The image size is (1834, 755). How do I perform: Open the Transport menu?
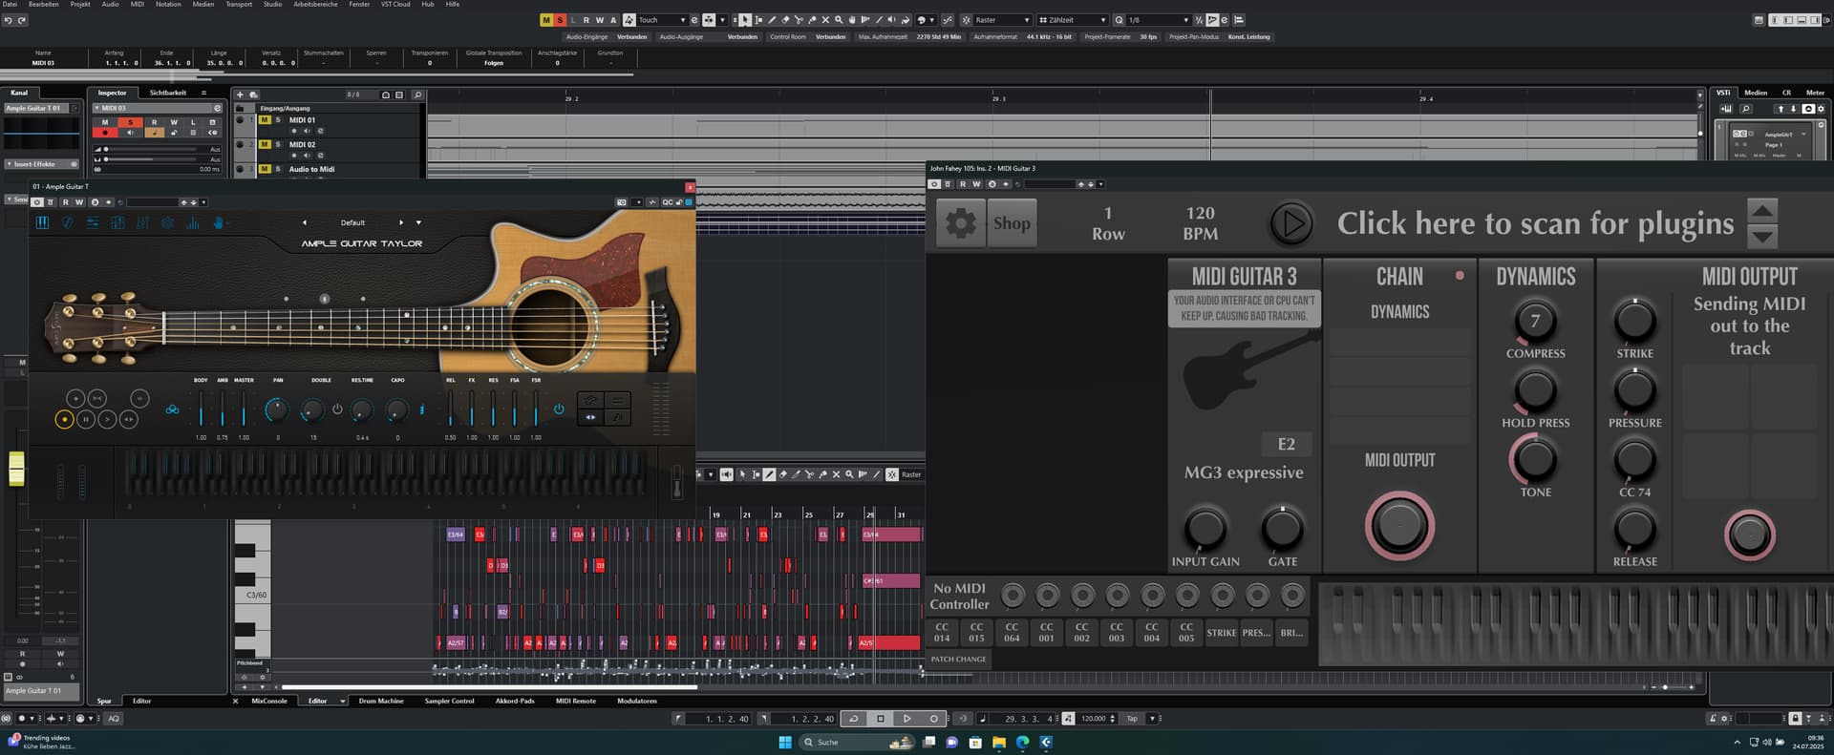click(x=239, y=4)
